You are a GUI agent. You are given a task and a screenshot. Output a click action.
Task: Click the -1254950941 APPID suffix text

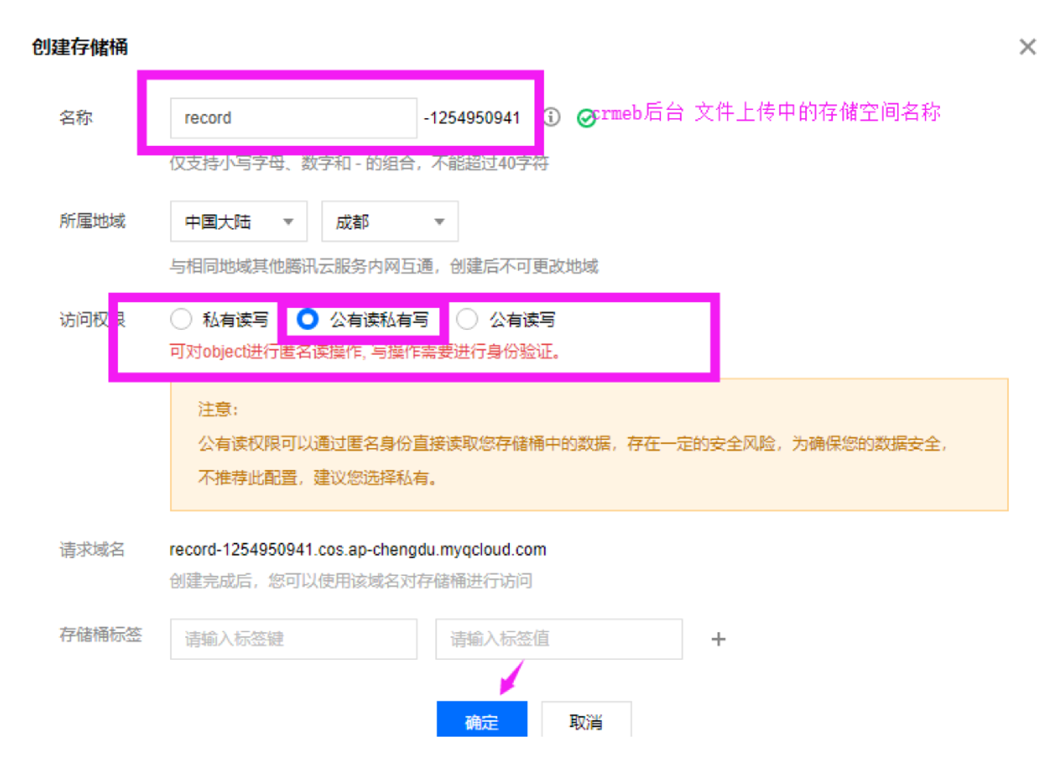pos(472,118)
